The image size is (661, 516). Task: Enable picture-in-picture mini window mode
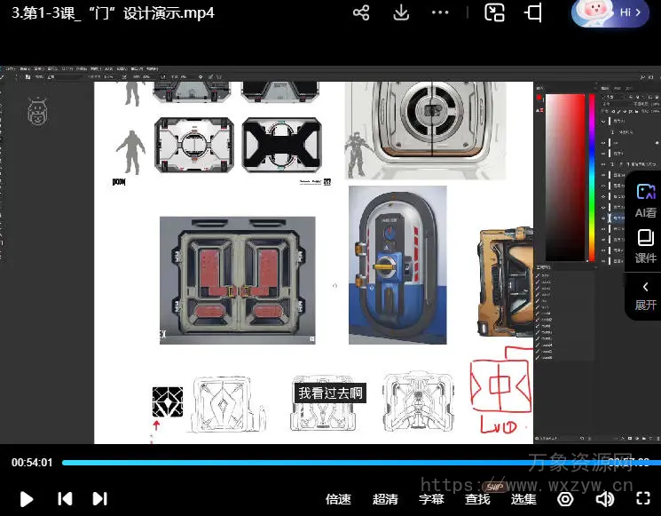[494, 12]
